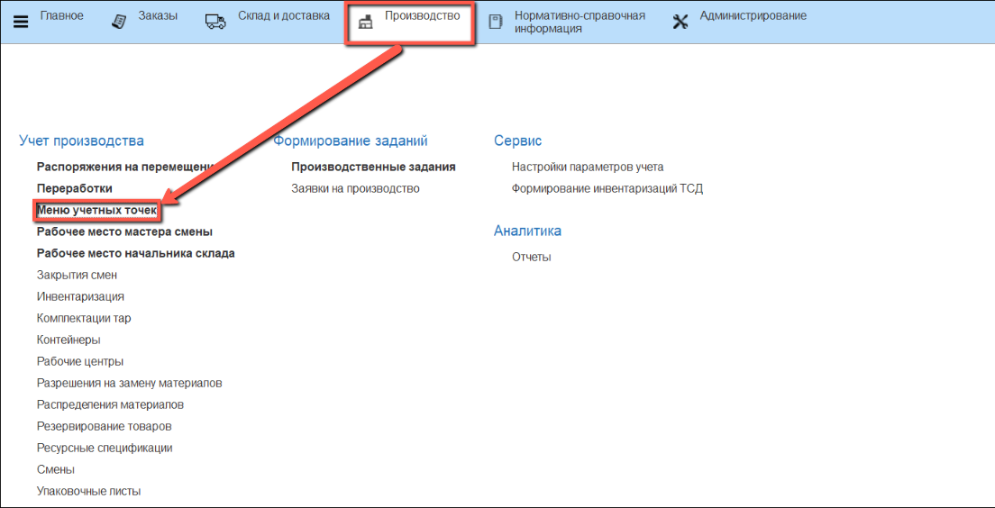Open Упаковочные листы
Viewport: 995px width, 508px height.
point(88,491)
